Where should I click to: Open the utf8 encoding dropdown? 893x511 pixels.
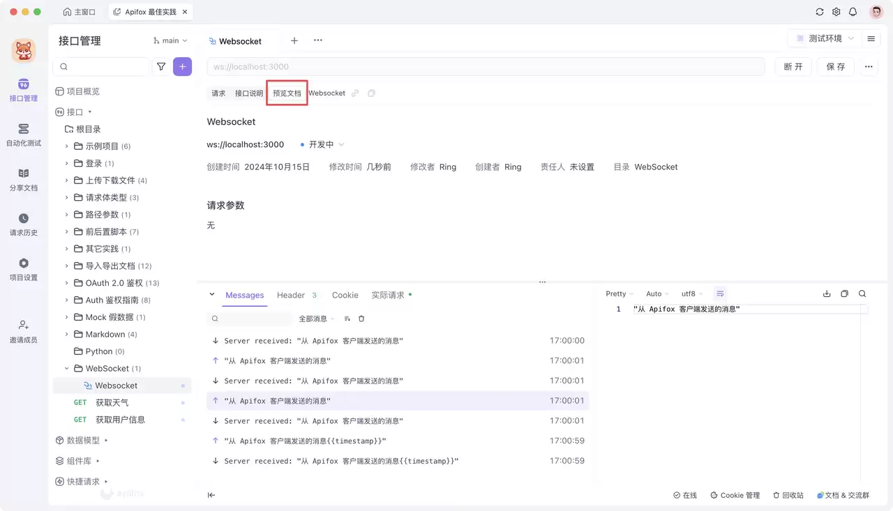(x=692, y=293)
